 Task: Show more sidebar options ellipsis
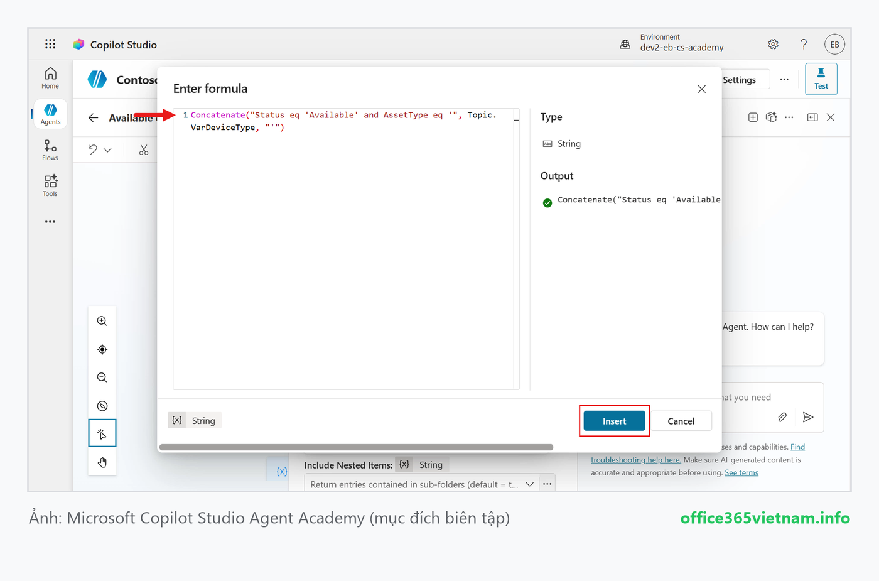pos(50,222)
